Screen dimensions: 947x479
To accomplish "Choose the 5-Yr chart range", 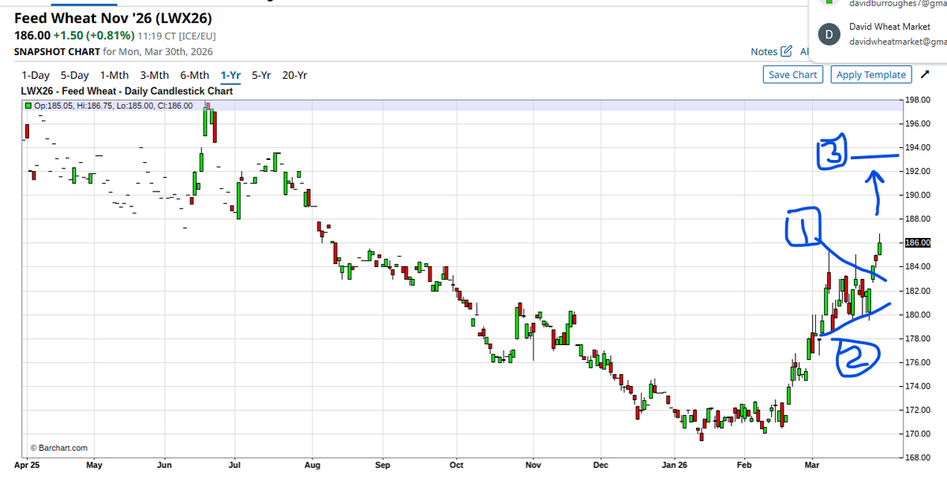I will coord(261,75).
